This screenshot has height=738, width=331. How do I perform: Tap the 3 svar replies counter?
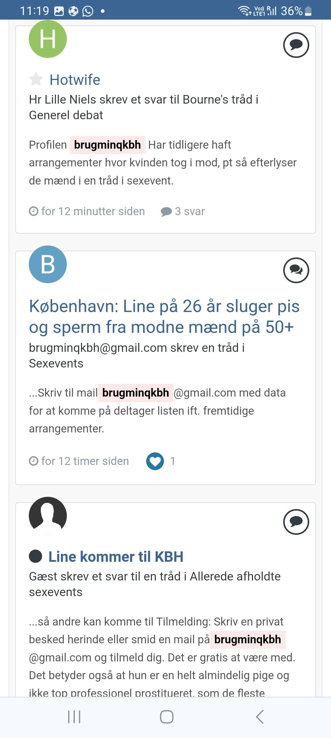point(183,211)
